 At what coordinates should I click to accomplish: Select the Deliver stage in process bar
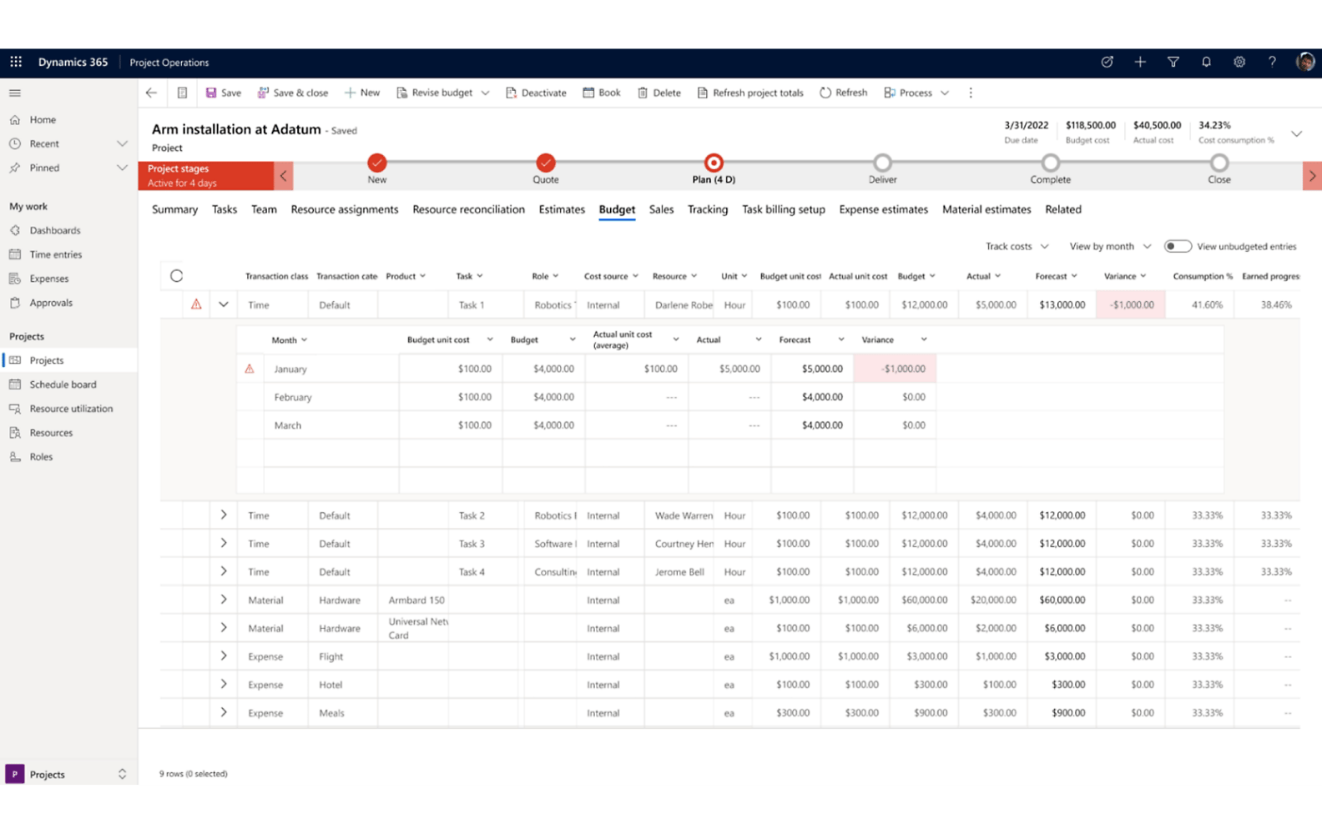click(882, 163)
